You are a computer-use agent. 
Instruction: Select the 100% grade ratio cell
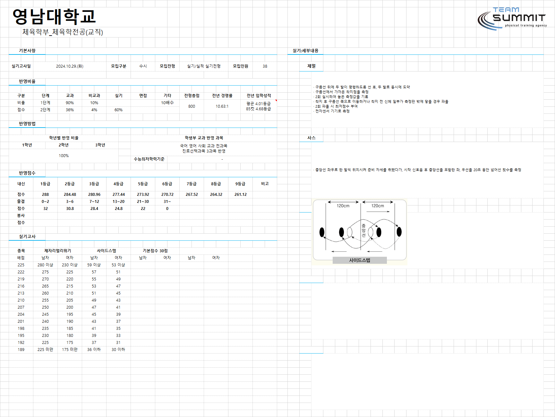(x=64, y=156)
